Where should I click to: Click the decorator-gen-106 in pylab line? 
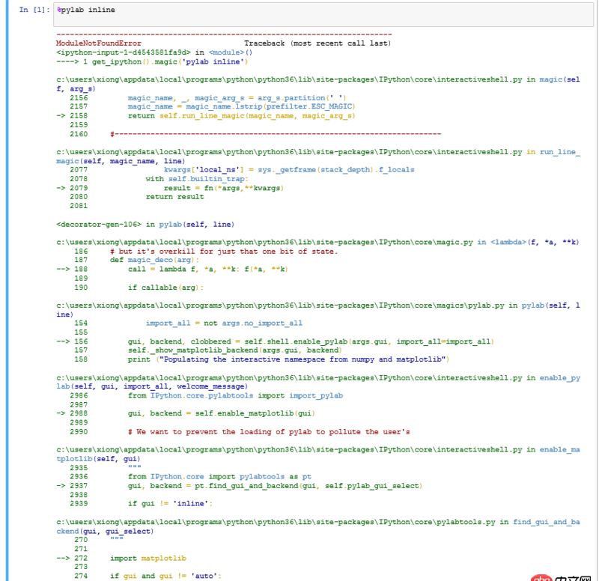[145, 224]
